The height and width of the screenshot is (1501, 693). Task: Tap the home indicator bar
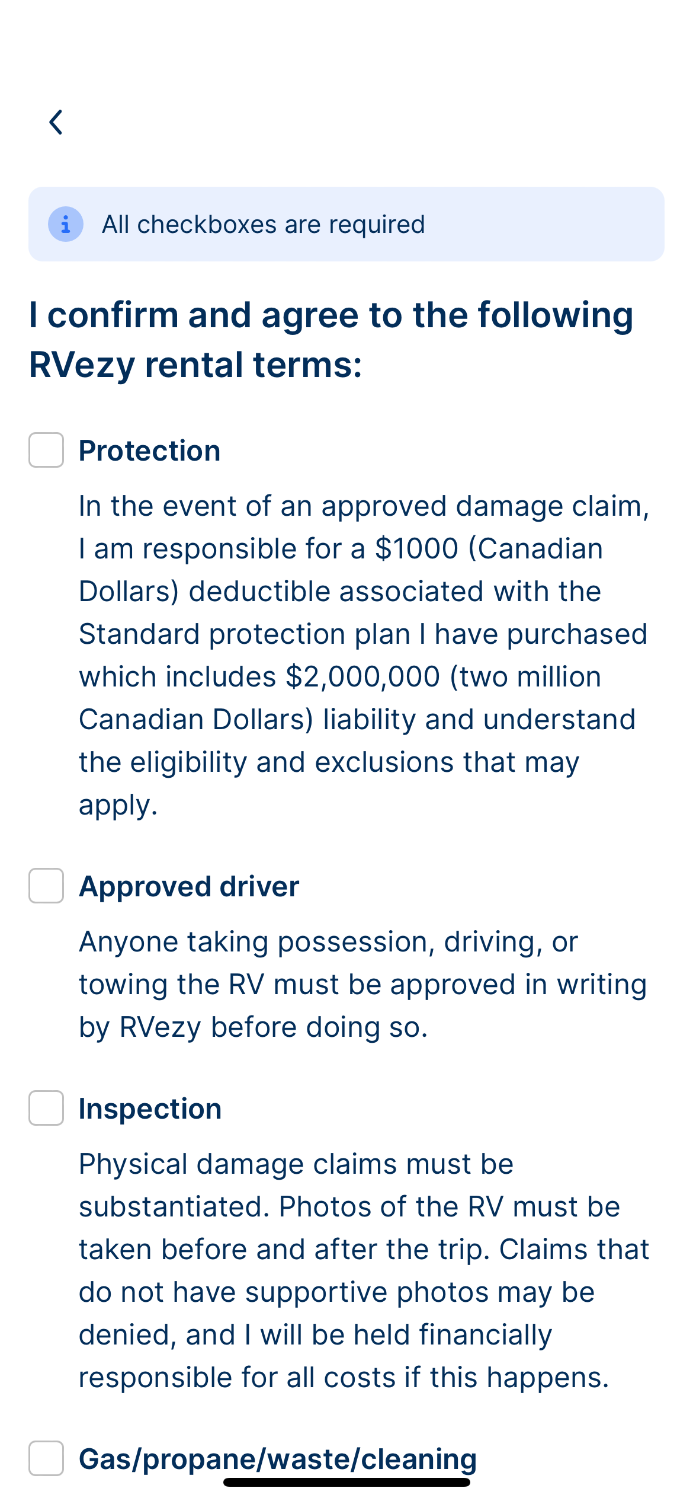pyautogui.click(x=346, y=1482)
